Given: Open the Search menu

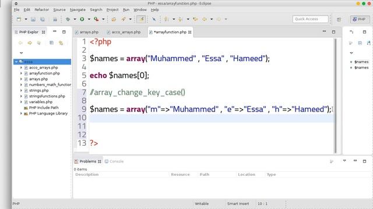Looking at the screenshot, I should [96, 10].
